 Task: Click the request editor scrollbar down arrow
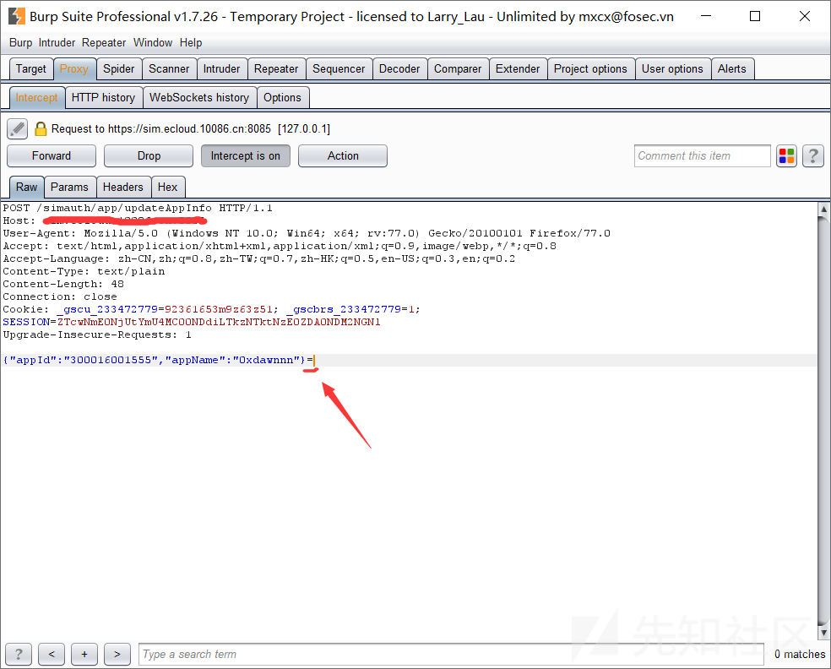pyautogui.click(x=823, y=633)
